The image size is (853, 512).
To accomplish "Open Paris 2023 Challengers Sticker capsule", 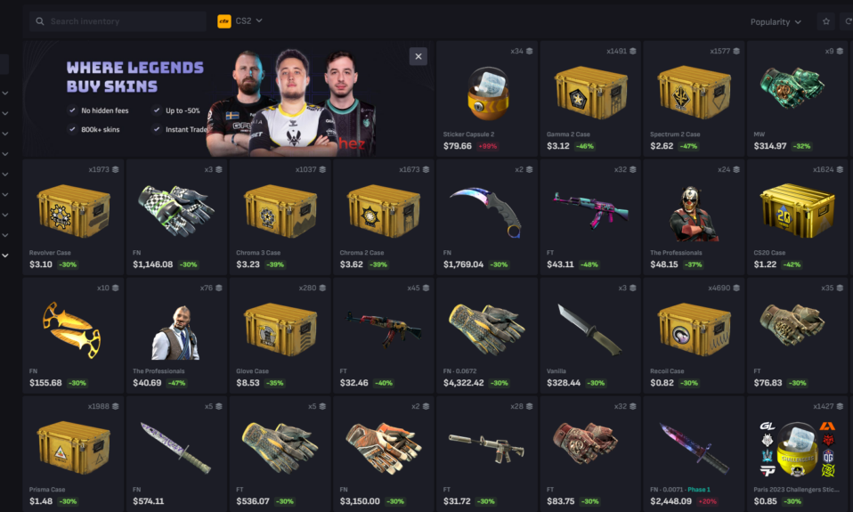I will click(797, 454).
